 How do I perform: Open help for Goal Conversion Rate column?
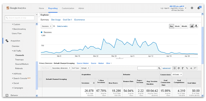click(167, 85)
